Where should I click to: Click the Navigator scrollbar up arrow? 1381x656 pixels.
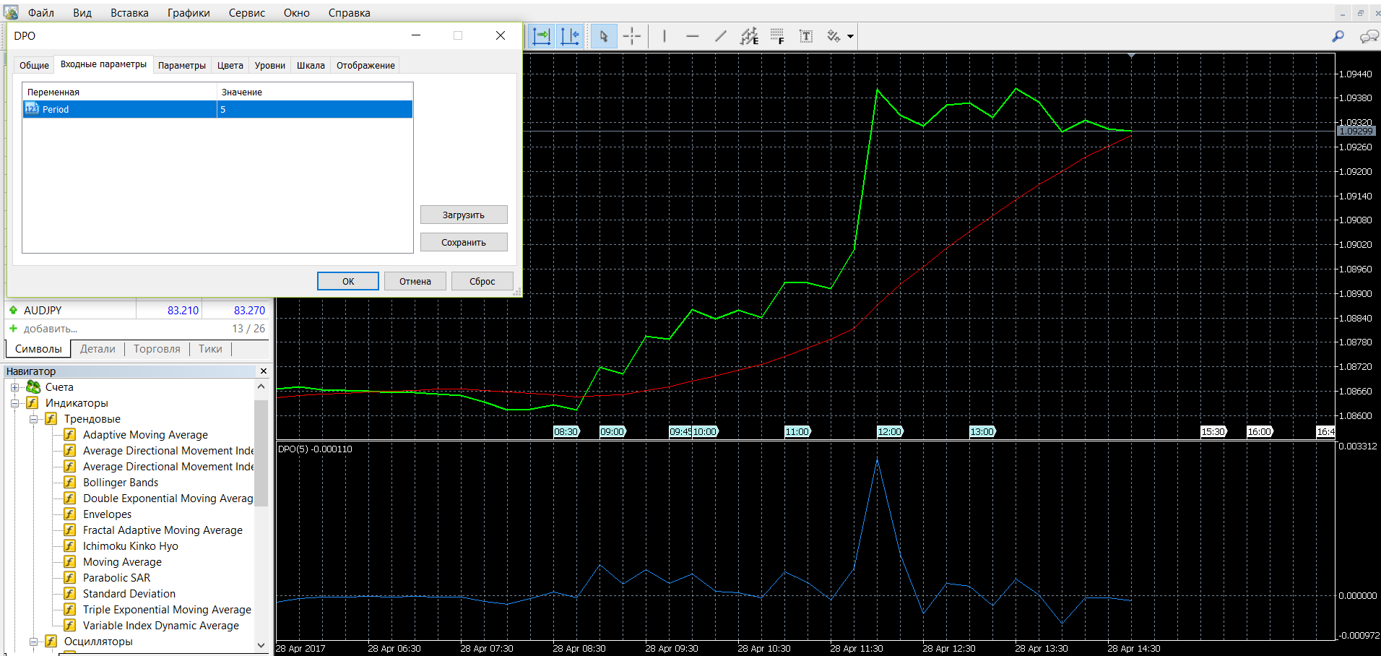(261, 387)
